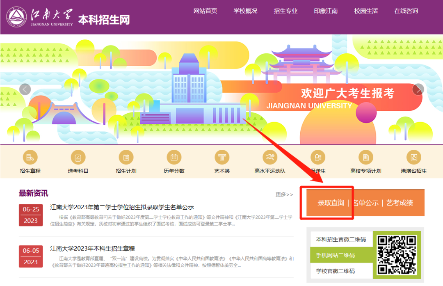Select 本科招生官微二维码 tab
Image resolution: width=443 pixels, height=286 pixels.
(x=341, y=239)
